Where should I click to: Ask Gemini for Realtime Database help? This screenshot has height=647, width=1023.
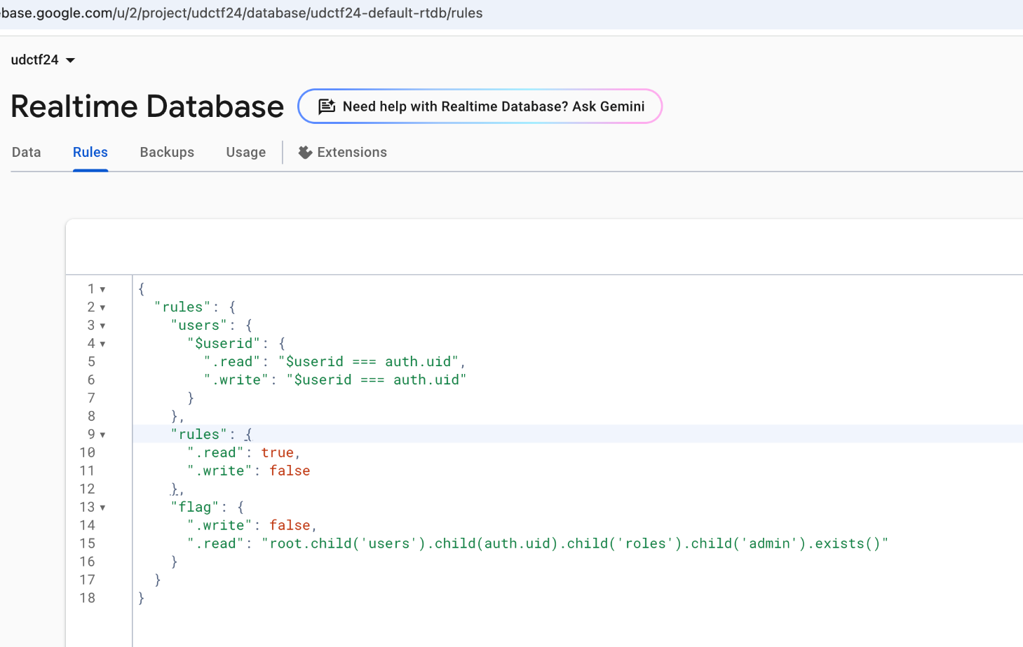(x=480, y=106)
